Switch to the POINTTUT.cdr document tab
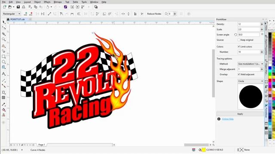The image size is (275, 154). click(17, 19)
